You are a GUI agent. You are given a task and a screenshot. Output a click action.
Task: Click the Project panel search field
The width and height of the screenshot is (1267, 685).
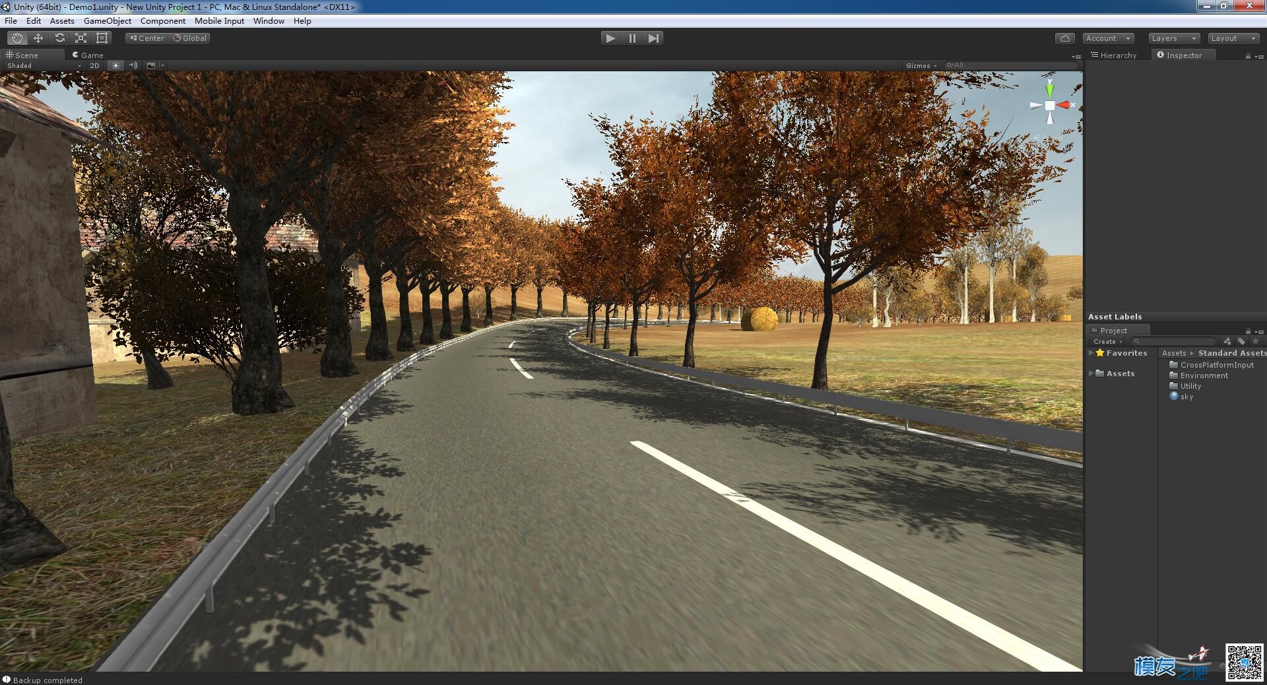[x=1175, y=341]
